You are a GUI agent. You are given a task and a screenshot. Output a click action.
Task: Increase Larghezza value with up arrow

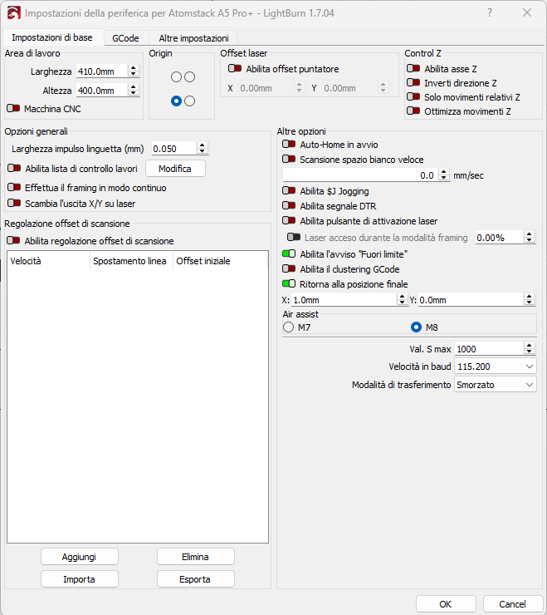click(133, 68)
